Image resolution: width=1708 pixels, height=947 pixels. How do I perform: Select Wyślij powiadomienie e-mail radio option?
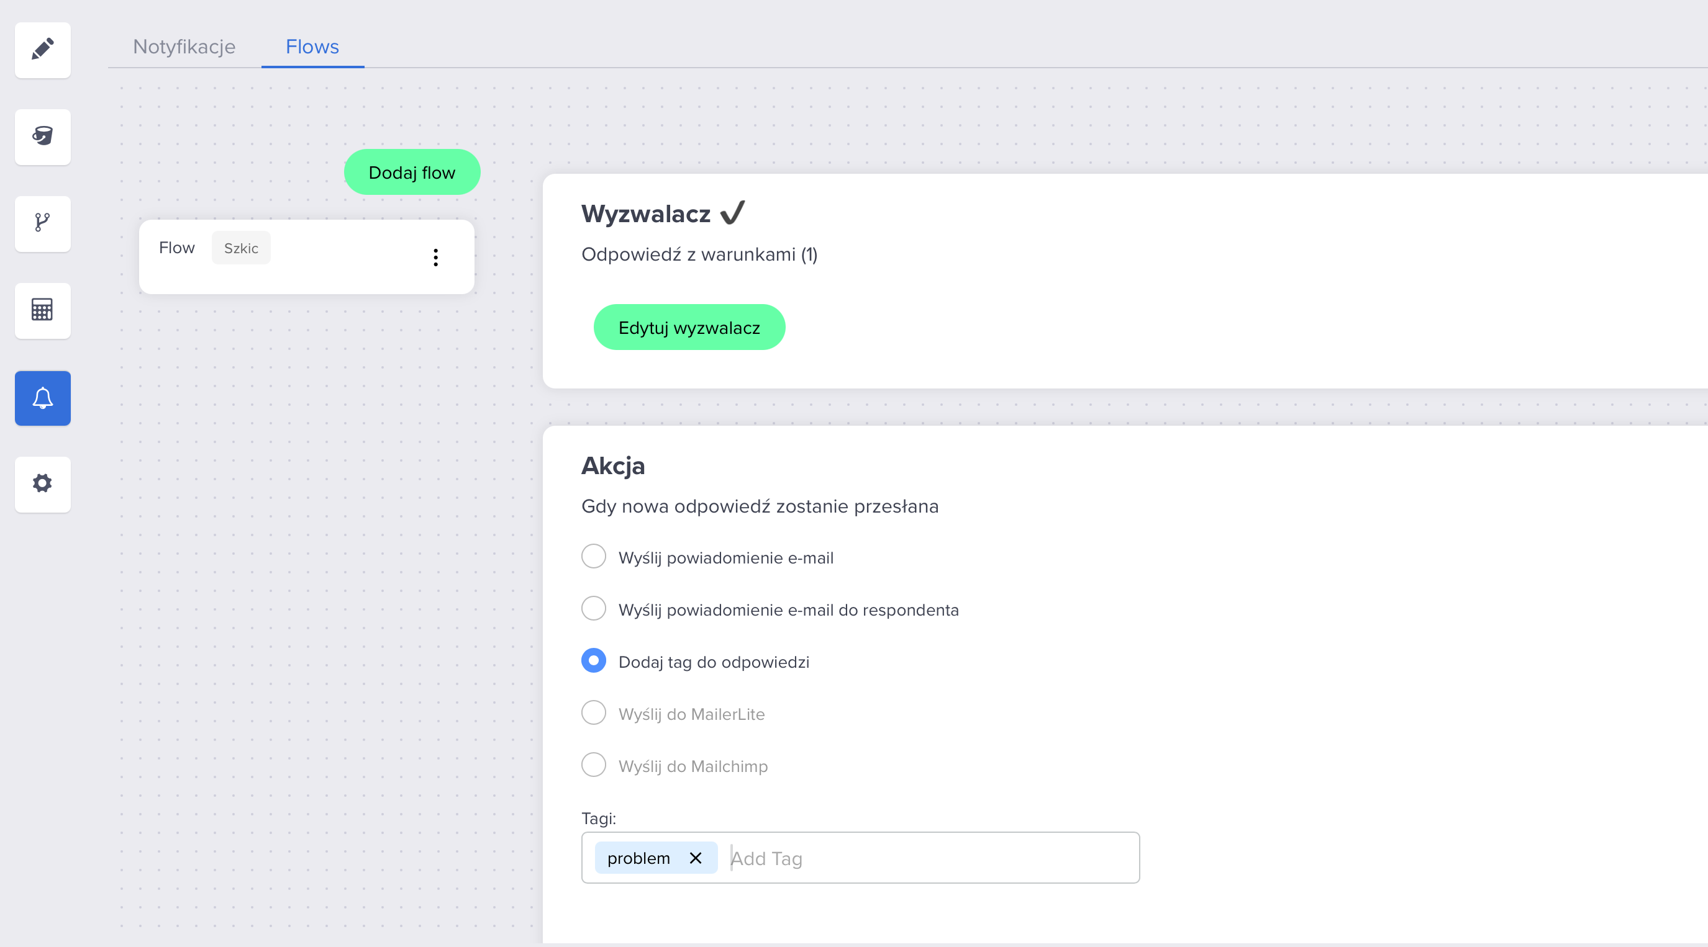click(593, 557)
